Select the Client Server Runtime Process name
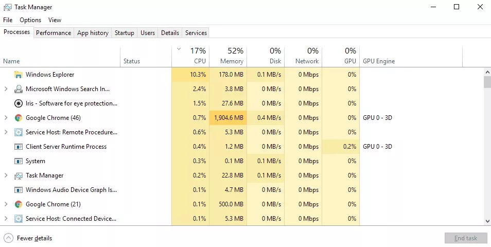Viewport: 491px width, 247px height. 66,147
